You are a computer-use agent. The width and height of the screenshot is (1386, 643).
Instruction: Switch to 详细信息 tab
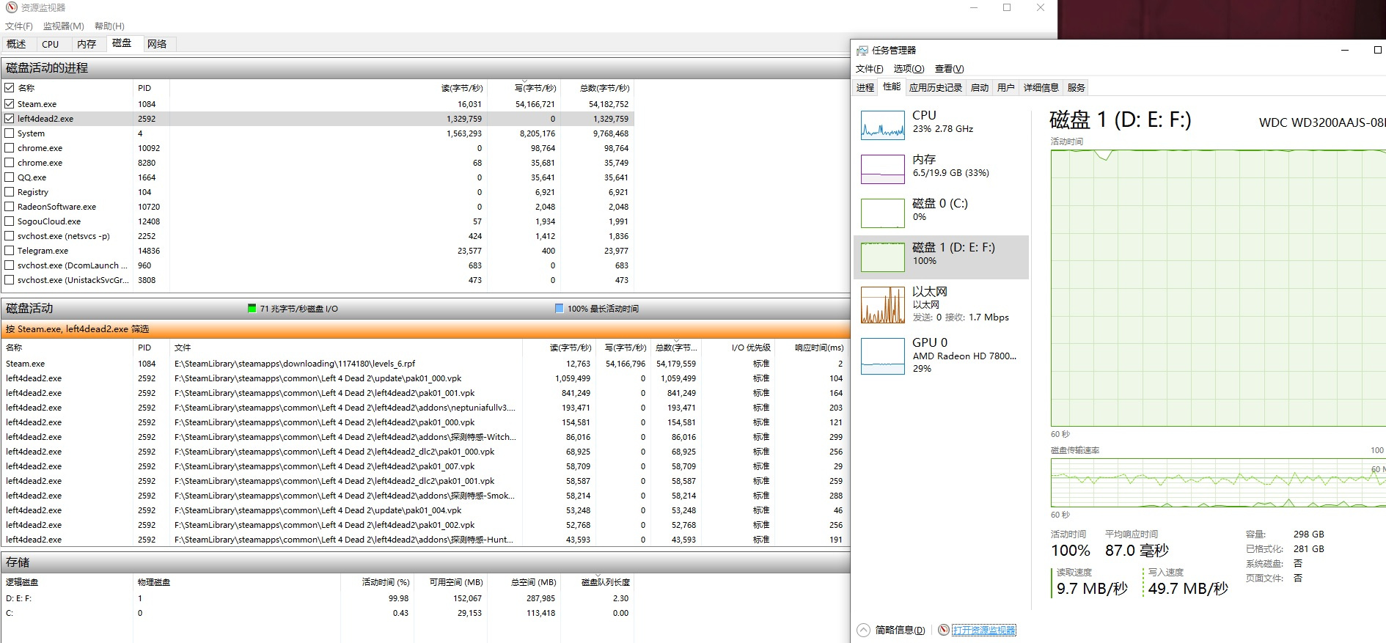click(1041, 88)
